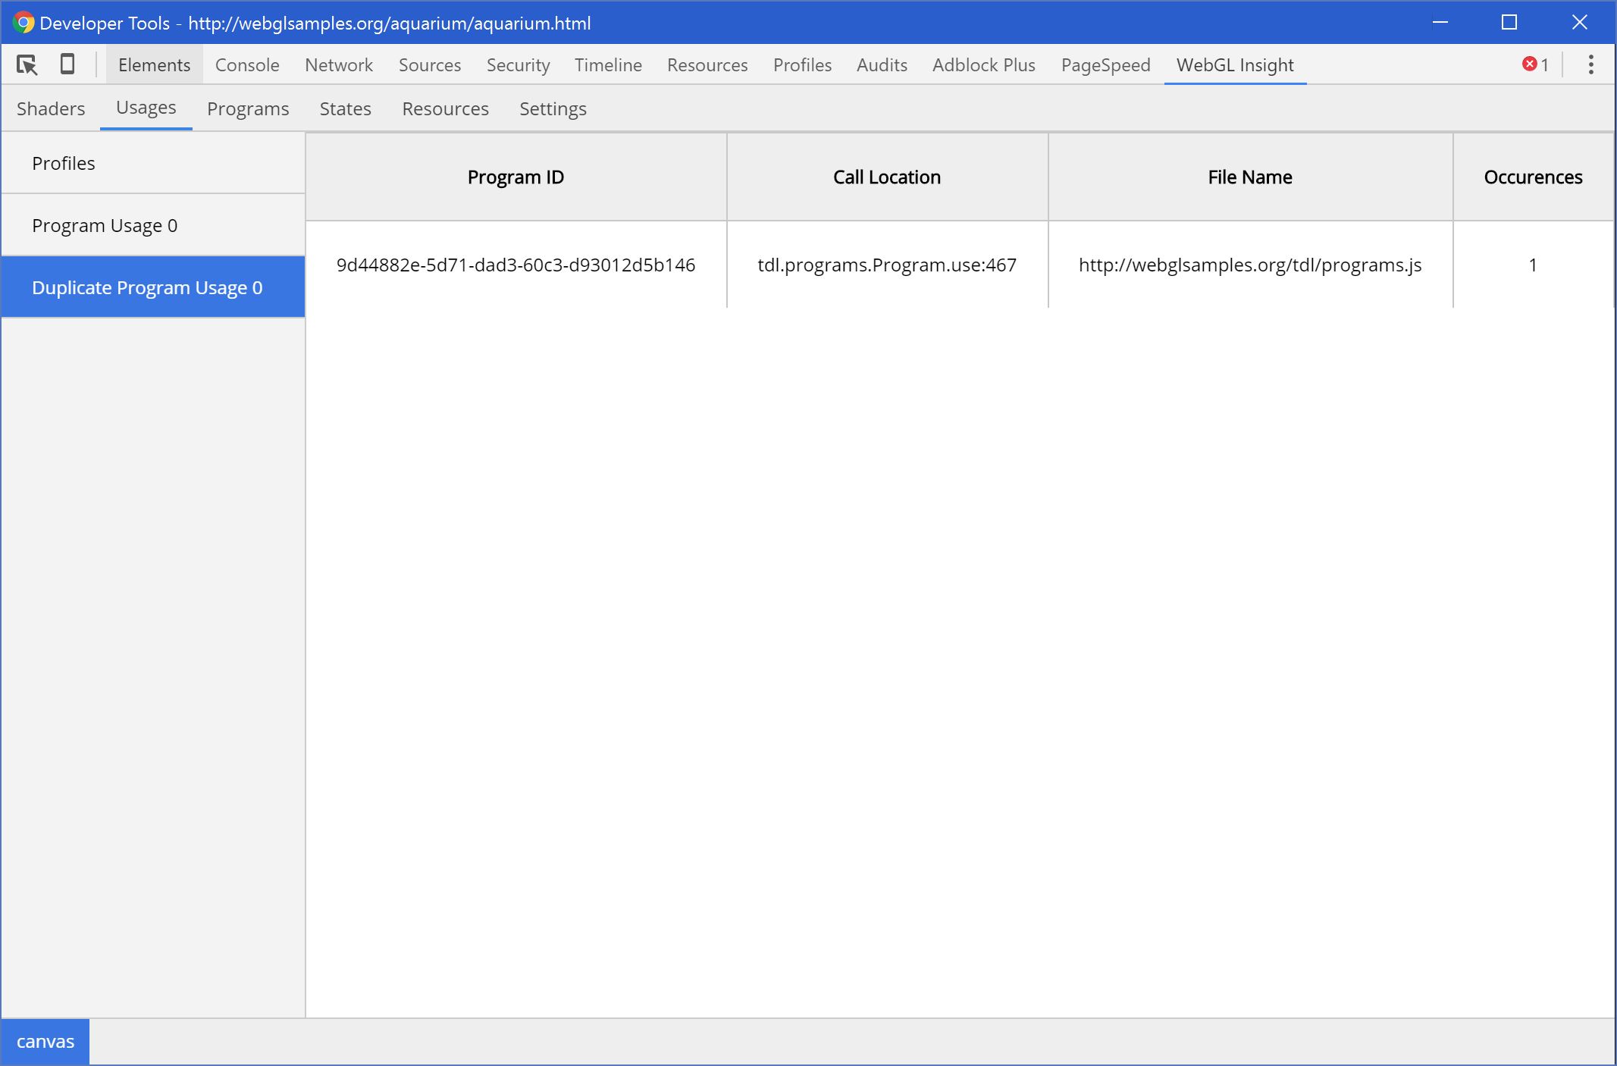
Task: Open the three-dot DevTools menu
Action: 1590,64
